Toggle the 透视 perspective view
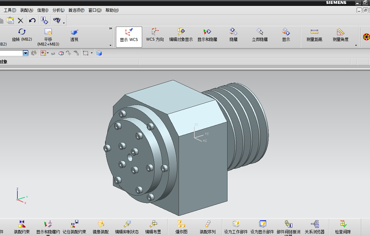Viewport: 370px width, 236px height. pos(74,36)
